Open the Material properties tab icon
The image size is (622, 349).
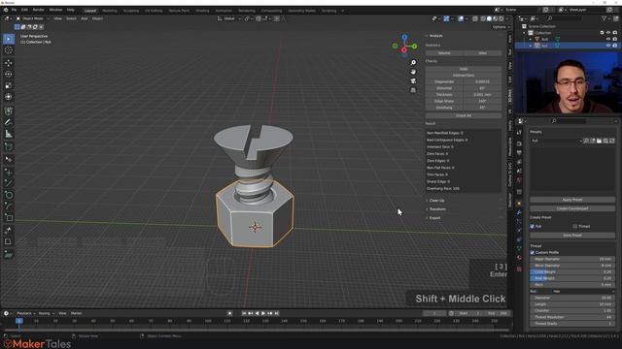(x=519, y=258)
